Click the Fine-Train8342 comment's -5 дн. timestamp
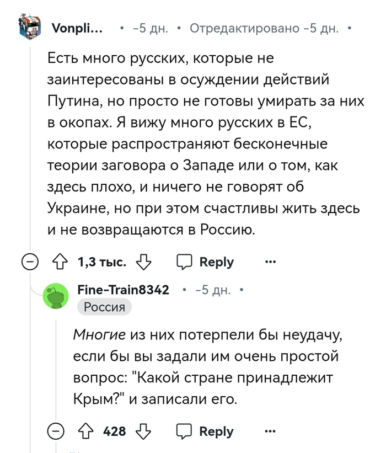The image size is (386, 453). pyautogui.click(x=212, y=290)
